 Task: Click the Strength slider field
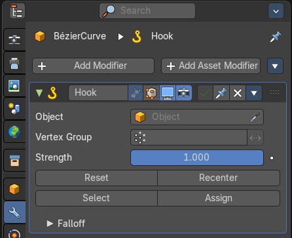[x=197, y=157]
